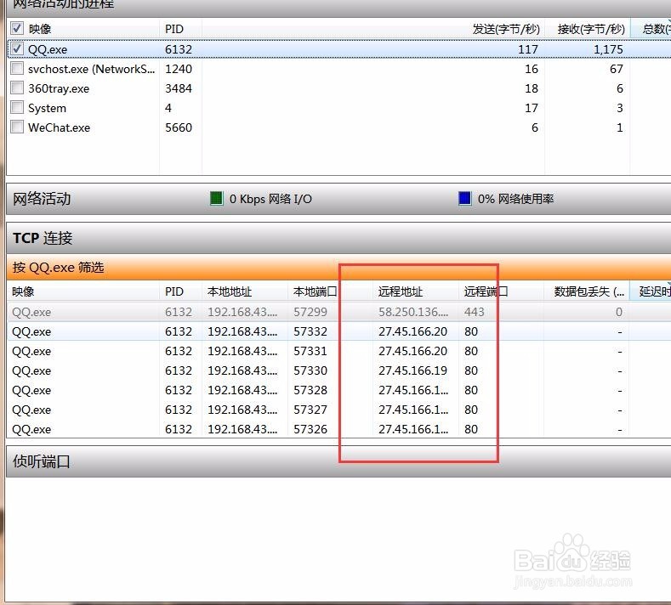This screenshot has height=605, width=671.
Task: Click remote address 58.250.136...
Action: click(x=413, y=312)
